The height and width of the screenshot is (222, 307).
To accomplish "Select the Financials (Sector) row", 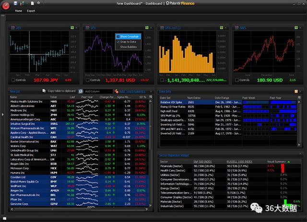I will 230,166.
